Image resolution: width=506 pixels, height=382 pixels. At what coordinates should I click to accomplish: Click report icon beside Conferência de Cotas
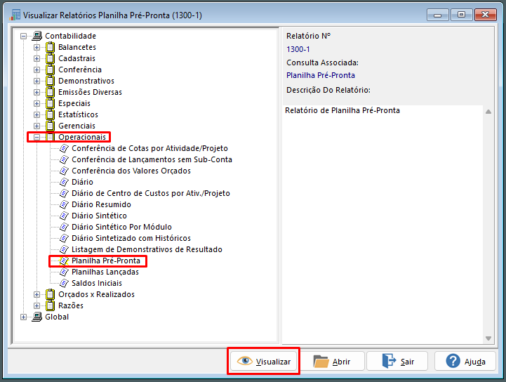click(65, 149)
